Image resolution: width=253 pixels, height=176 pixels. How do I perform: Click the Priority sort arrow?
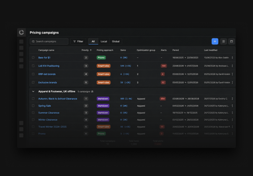click(91, 50)
